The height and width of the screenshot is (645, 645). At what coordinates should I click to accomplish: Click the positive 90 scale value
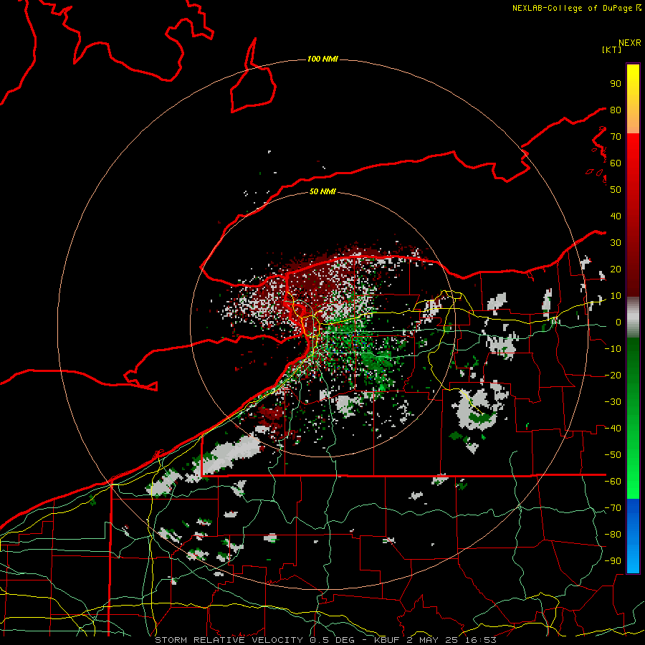tap(616, 84)
